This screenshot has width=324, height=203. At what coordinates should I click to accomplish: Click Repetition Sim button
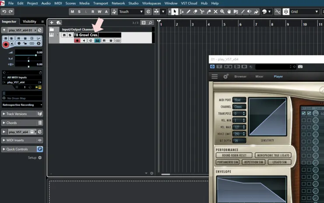[x=254, y=162]
